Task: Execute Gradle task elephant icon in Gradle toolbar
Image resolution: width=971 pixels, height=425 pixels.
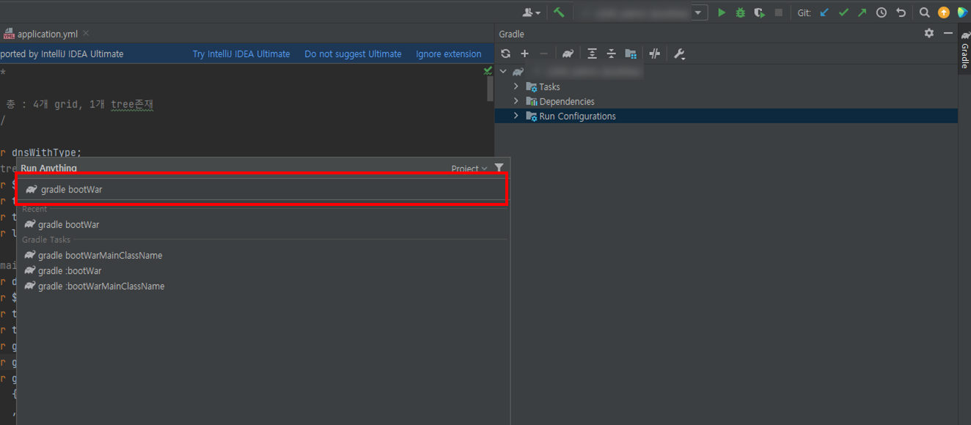Action: click(568, 53)
